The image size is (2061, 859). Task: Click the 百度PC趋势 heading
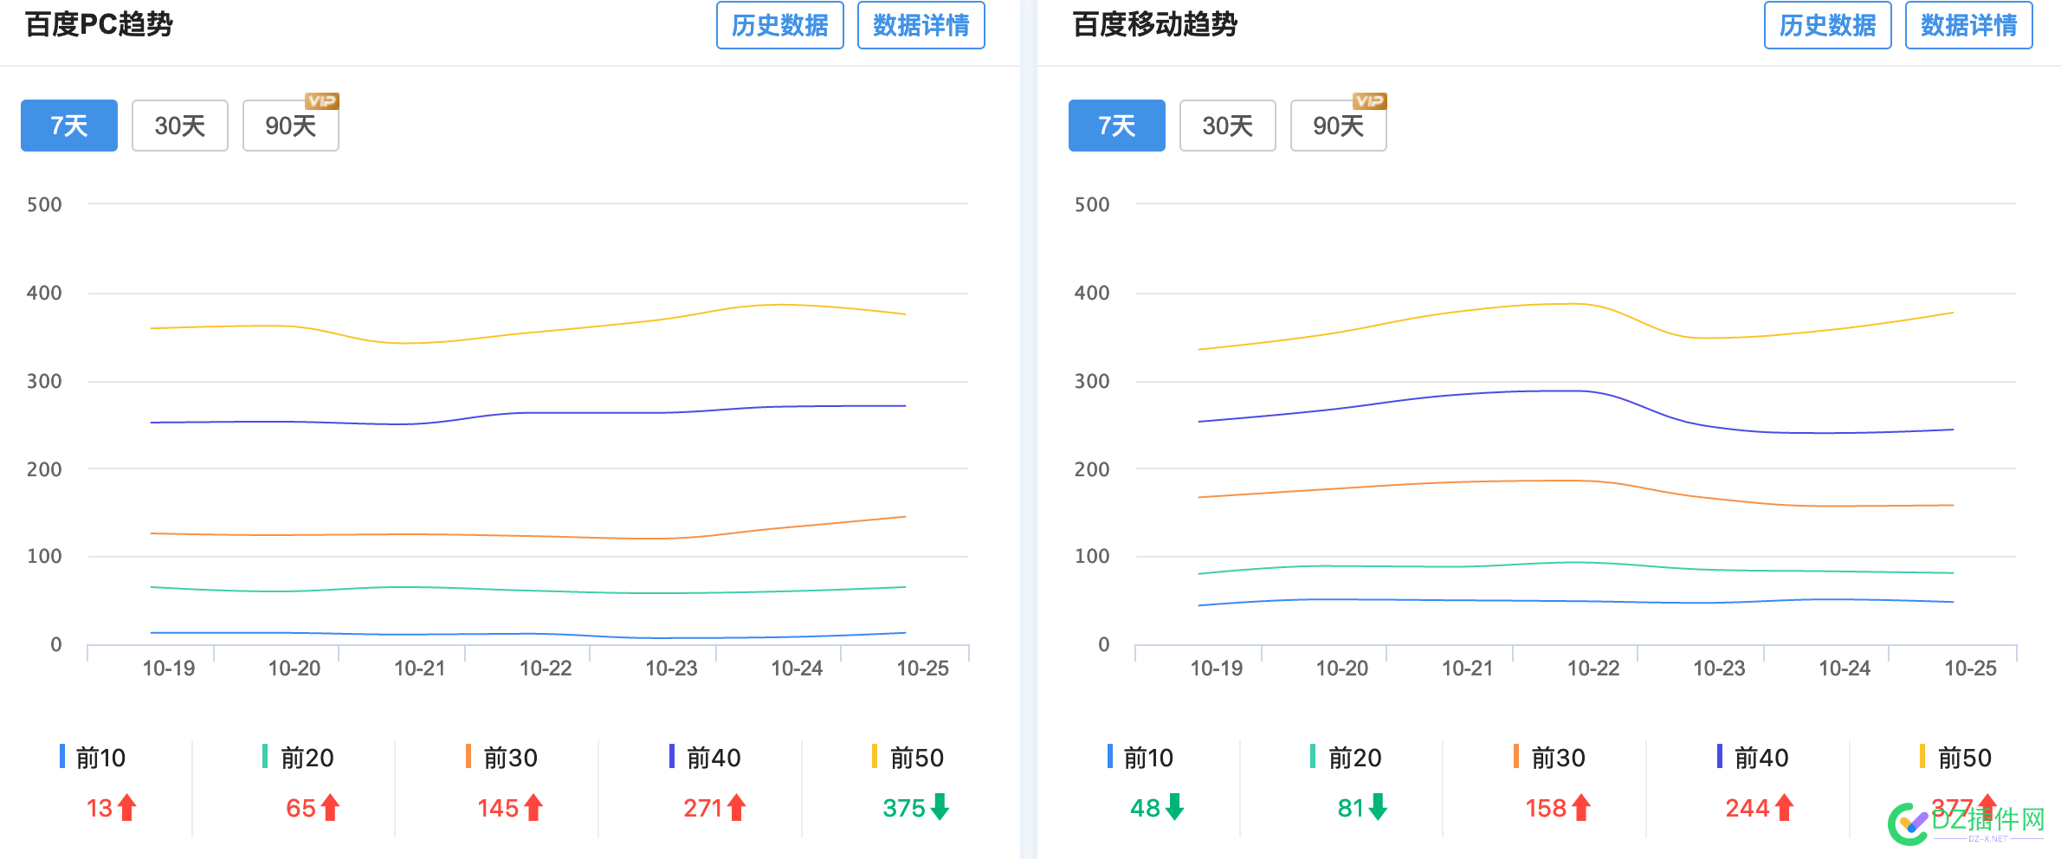(99, 24)
